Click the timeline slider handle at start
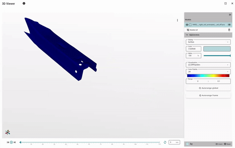The image size is (235, 148). pyautogui.click(x=20, y=142)
